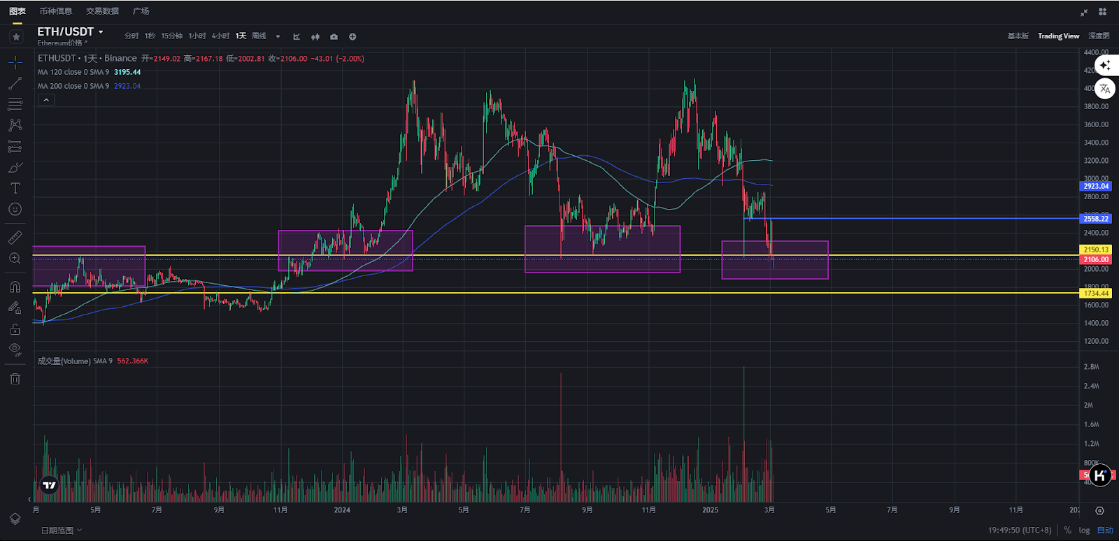Click the ETHUSDT · 1天 · Binance title

(87, 58)
